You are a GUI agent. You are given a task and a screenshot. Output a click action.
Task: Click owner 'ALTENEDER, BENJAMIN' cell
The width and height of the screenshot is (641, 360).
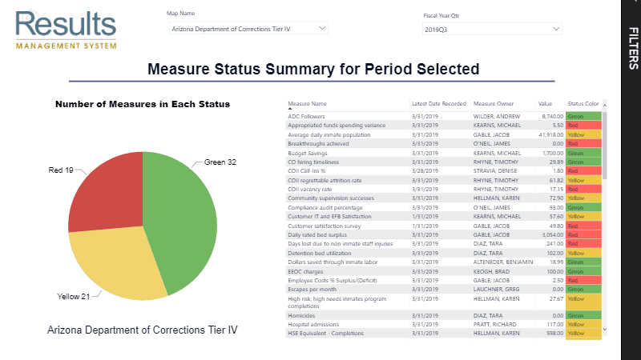tap(503, 262)
